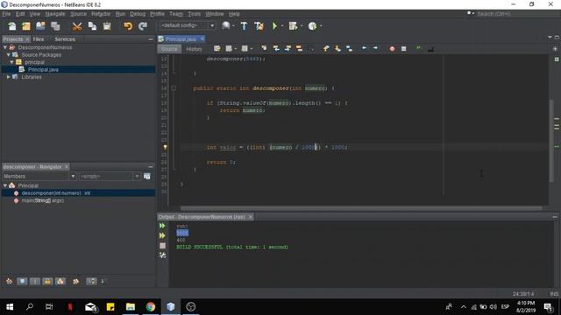Click the Copy toolbar icon
The width and height of the screenshot is (561, 315).
92,26
